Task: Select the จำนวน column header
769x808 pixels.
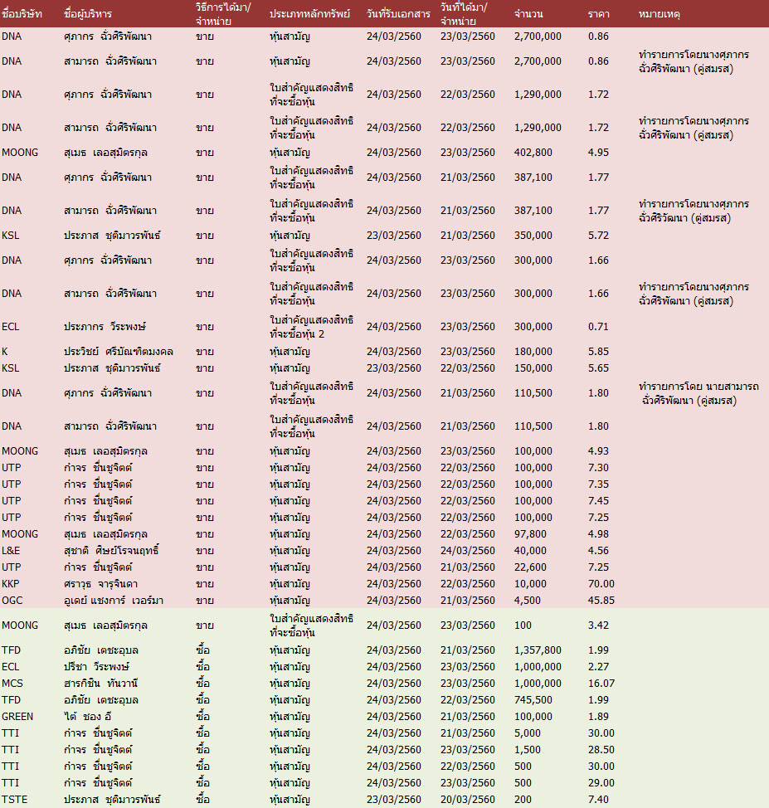Action: (528, 14)
